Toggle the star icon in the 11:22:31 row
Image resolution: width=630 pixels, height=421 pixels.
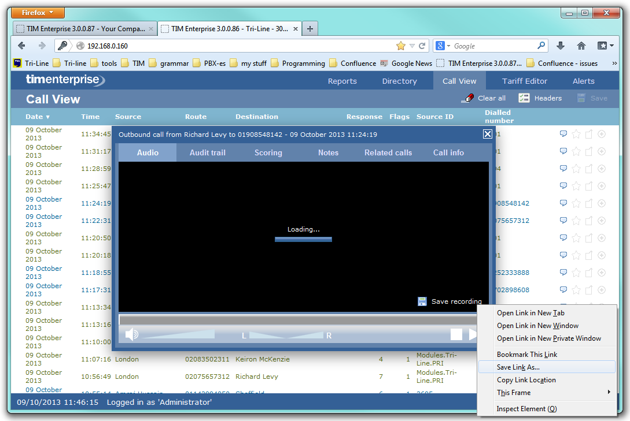[x=576, y=221]
